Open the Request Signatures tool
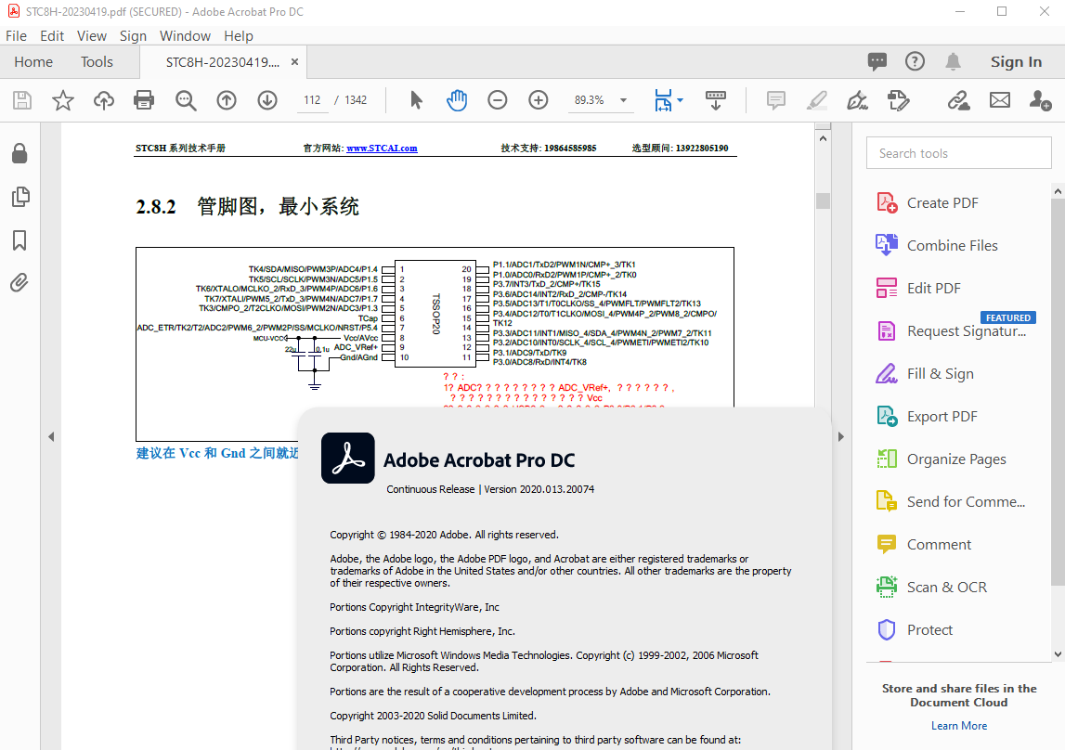 [x=967, y=331]
